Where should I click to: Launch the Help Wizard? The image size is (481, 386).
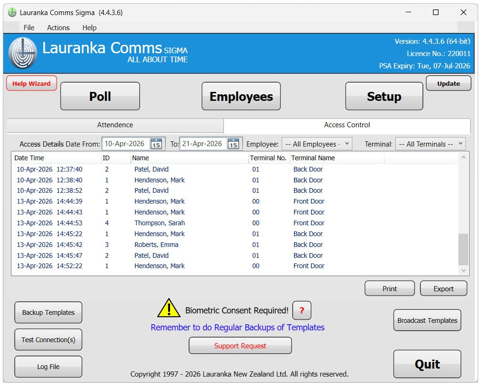32,83
